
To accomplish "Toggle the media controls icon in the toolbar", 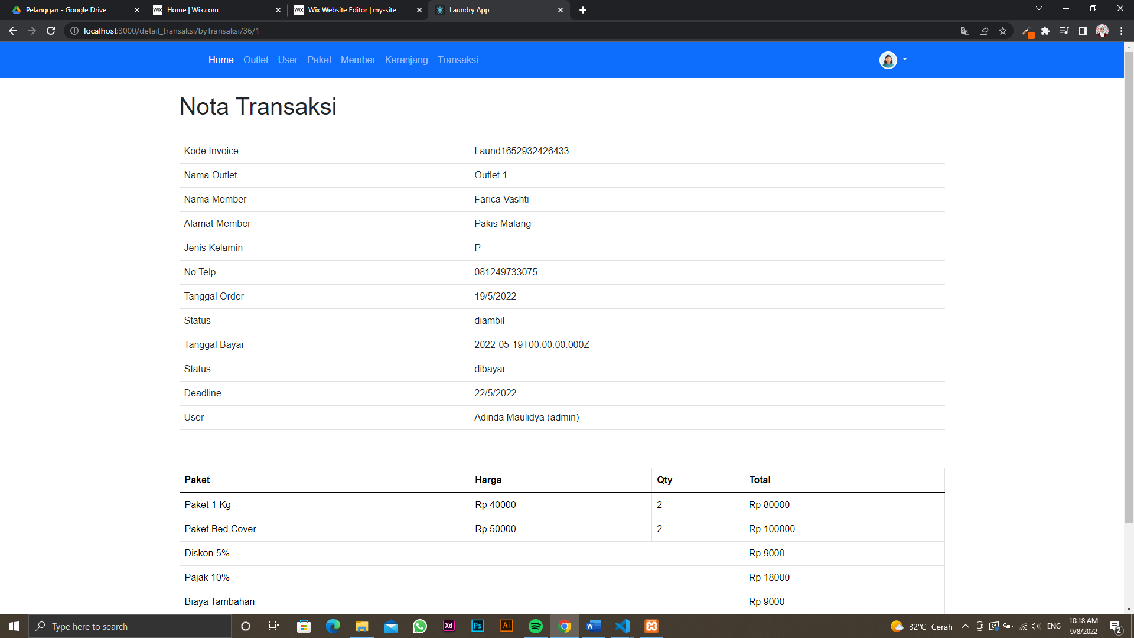I will 1064,31.
